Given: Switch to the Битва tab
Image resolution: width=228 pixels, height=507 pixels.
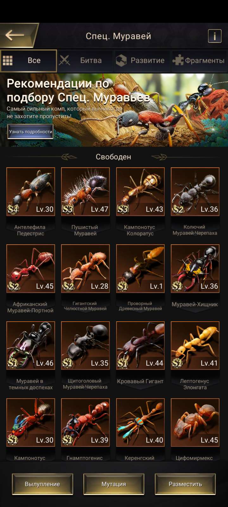Looking at the screenshot, I should click(85, 61).
